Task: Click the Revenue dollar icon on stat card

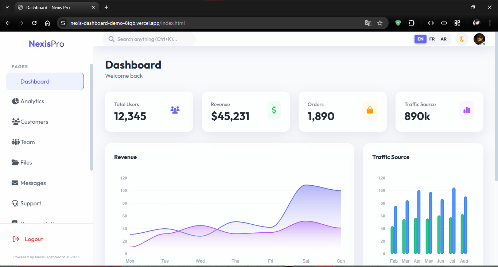Action: pyautogui.click(x=274, y=111)
